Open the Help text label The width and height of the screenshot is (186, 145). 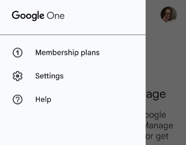click(43, 100)
